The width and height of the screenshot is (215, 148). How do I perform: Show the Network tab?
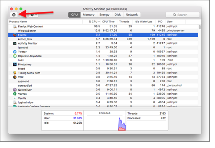[x=132, y=15]
